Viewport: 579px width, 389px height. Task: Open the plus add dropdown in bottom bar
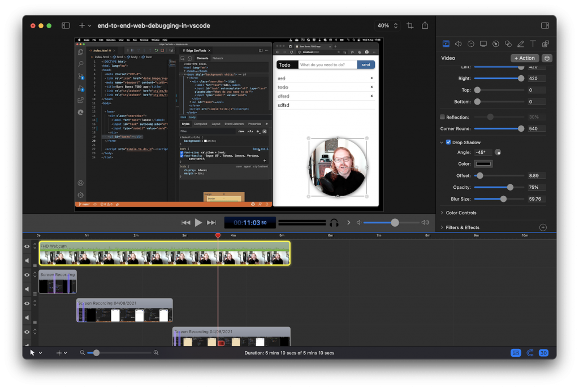[61, 353]
